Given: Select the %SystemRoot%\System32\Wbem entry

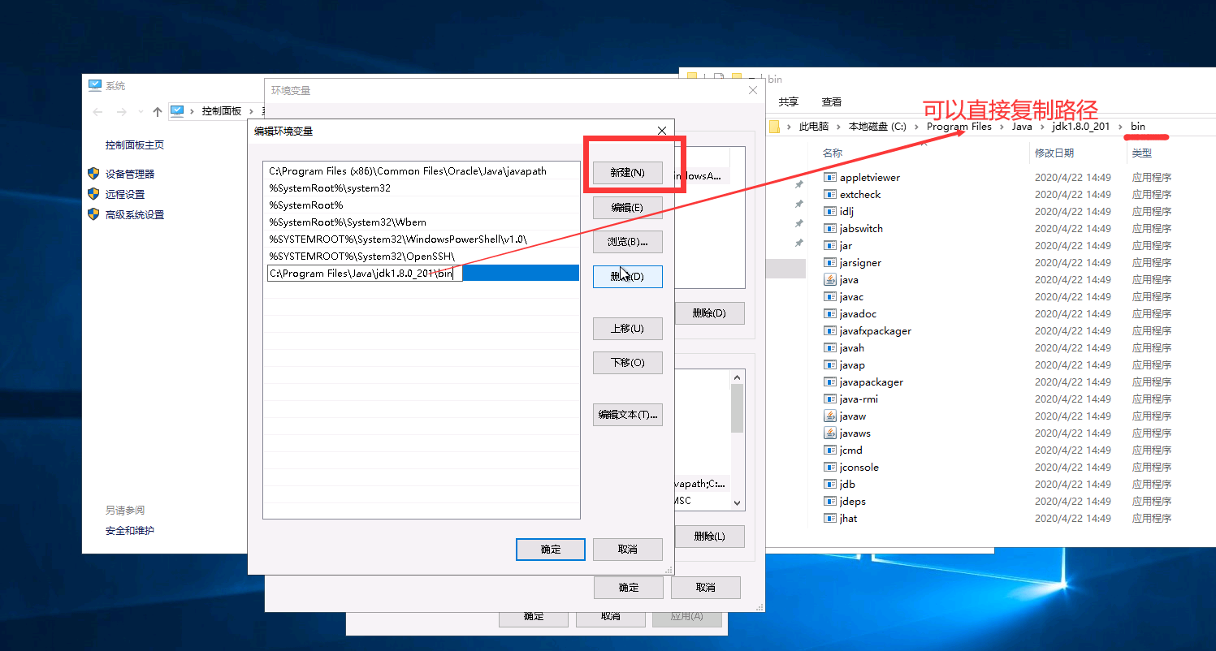Looking at the screenshot, I should click(x=422, y=222).
